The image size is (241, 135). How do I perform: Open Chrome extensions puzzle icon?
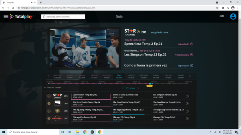[223, 8]
